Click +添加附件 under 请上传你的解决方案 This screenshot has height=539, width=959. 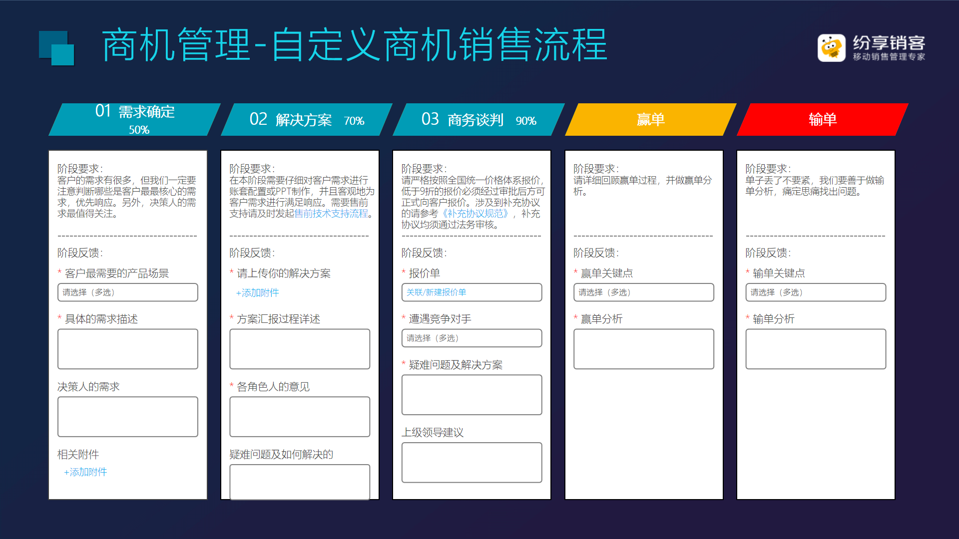(x=257, y=293)
